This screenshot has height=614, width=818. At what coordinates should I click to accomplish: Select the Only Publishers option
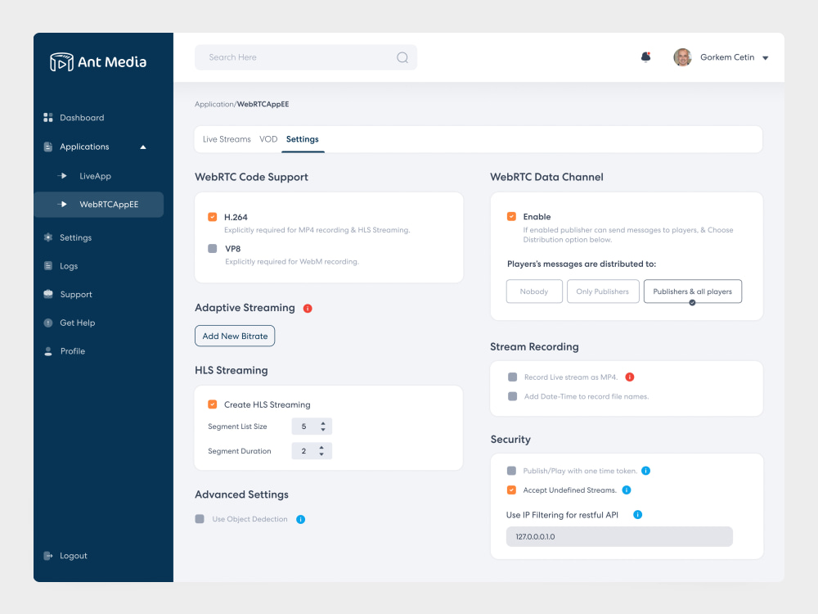[603, 291]
